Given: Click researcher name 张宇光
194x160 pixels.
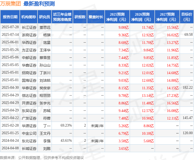Looking at the screenshot, I should pos(45,103).
